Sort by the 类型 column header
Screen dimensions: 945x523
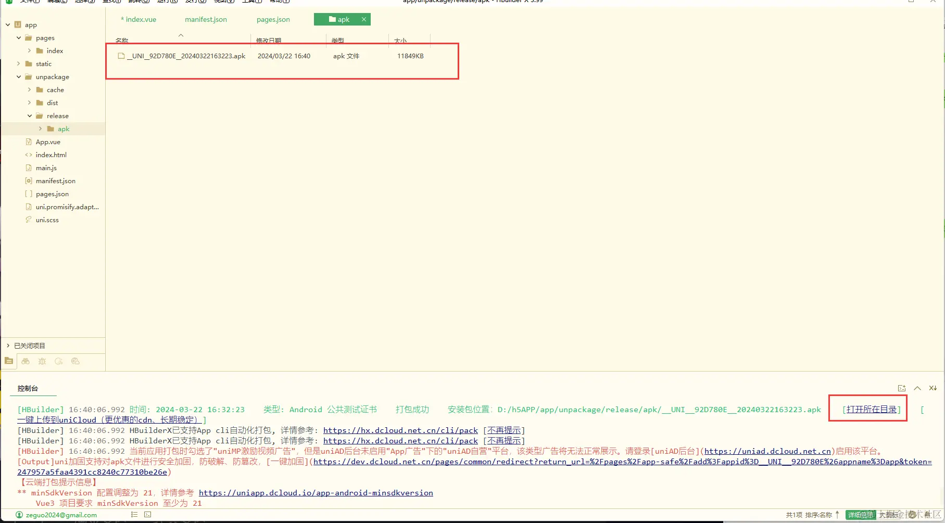point(338,41)
